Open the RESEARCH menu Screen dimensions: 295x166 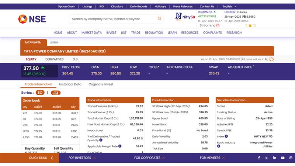tap(234, 32)
